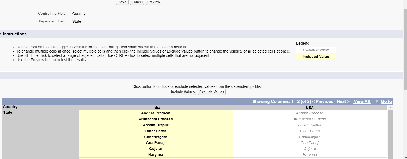Click the arrow icon beside Go to
Viewport: 407px width, 159px height.
click(x=377, y=101)
